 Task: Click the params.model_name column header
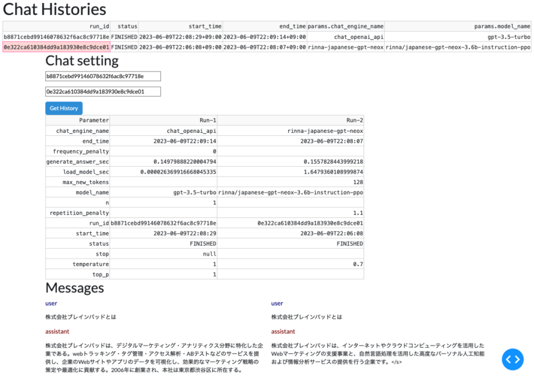458,26
